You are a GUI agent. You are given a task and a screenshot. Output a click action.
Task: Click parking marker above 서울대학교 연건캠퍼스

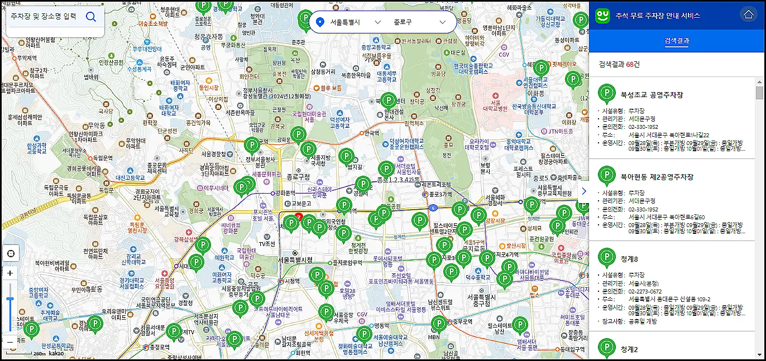[540, 69]
